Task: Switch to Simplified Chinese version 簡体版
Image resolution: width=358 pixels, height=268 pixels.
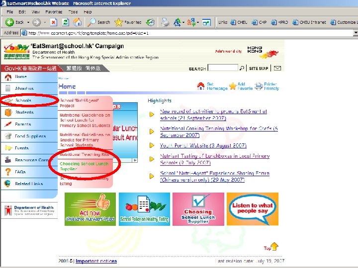Action: point(93,68)
